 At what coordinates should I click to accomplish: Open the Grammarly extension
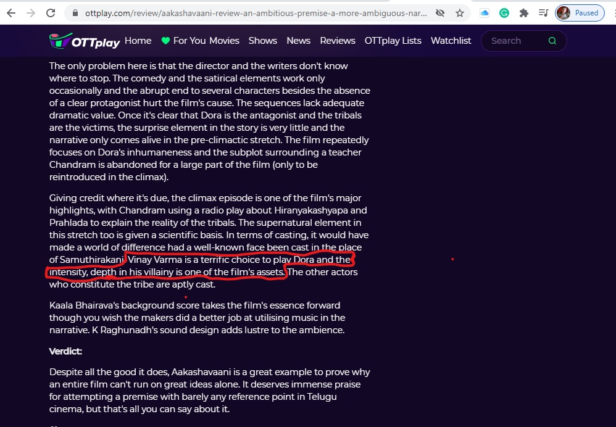click(x=504, y=13)
